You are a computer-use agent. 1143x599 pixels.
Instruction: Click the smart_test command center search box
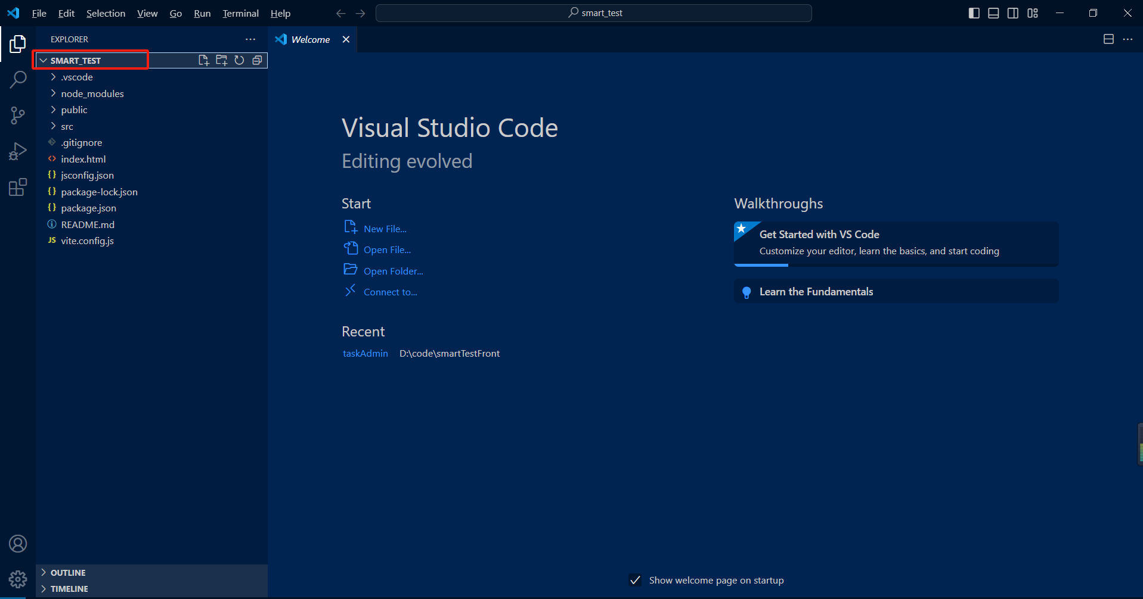click(x=594, y=13)
